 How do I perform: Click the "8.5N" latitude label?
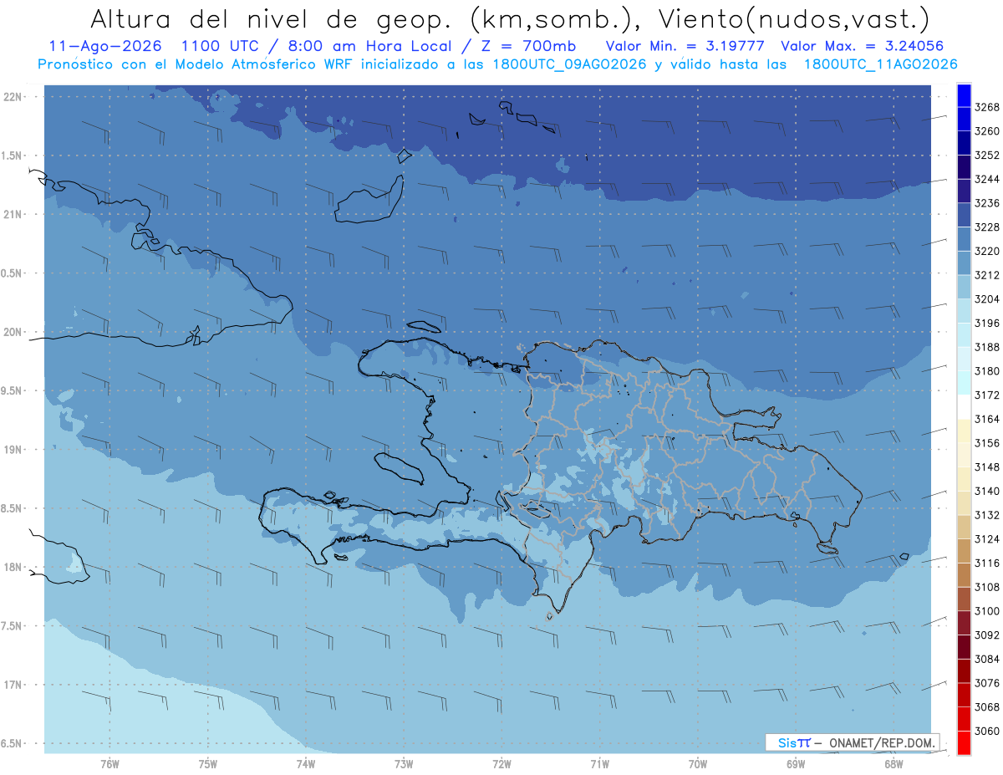click(11, 508)
